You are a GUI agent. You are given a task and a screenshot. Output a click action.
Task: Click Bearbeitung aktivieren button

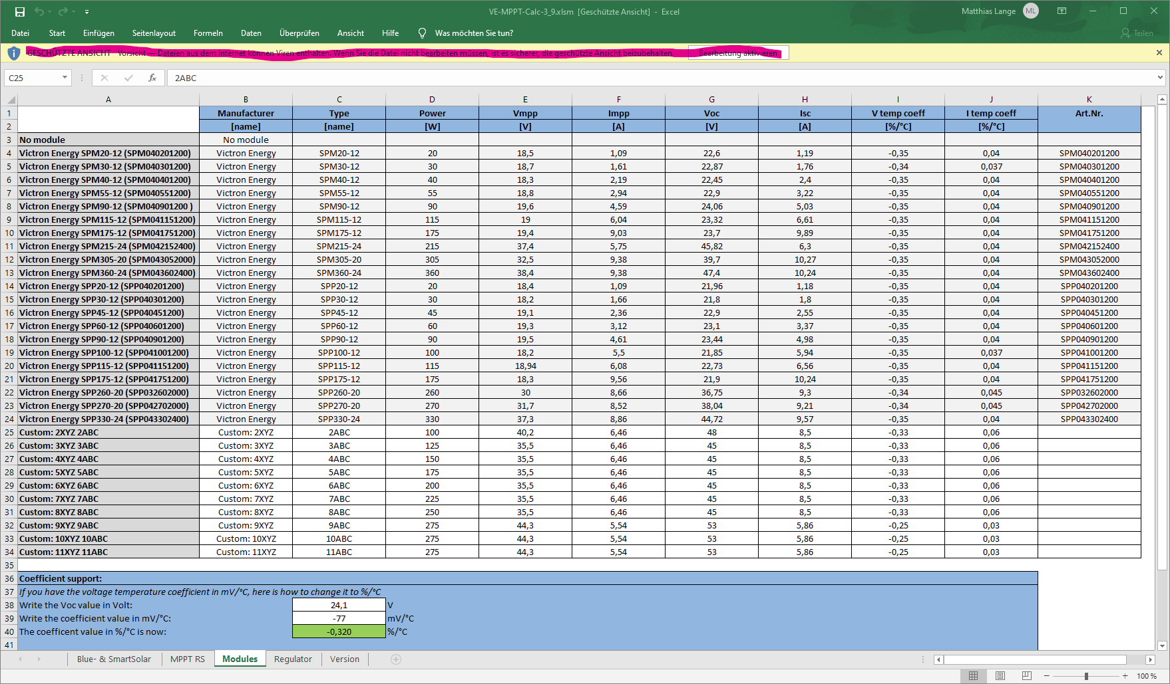pos(738,53)
